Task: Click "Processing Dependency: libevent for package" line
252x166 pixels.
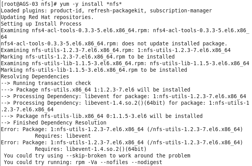Action: [123, 96]
